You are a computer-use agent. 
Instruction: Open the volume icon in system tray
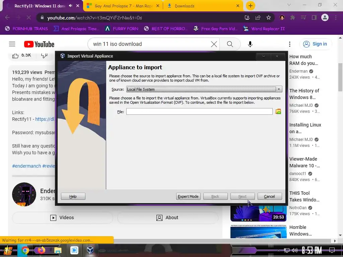[295, 250]
